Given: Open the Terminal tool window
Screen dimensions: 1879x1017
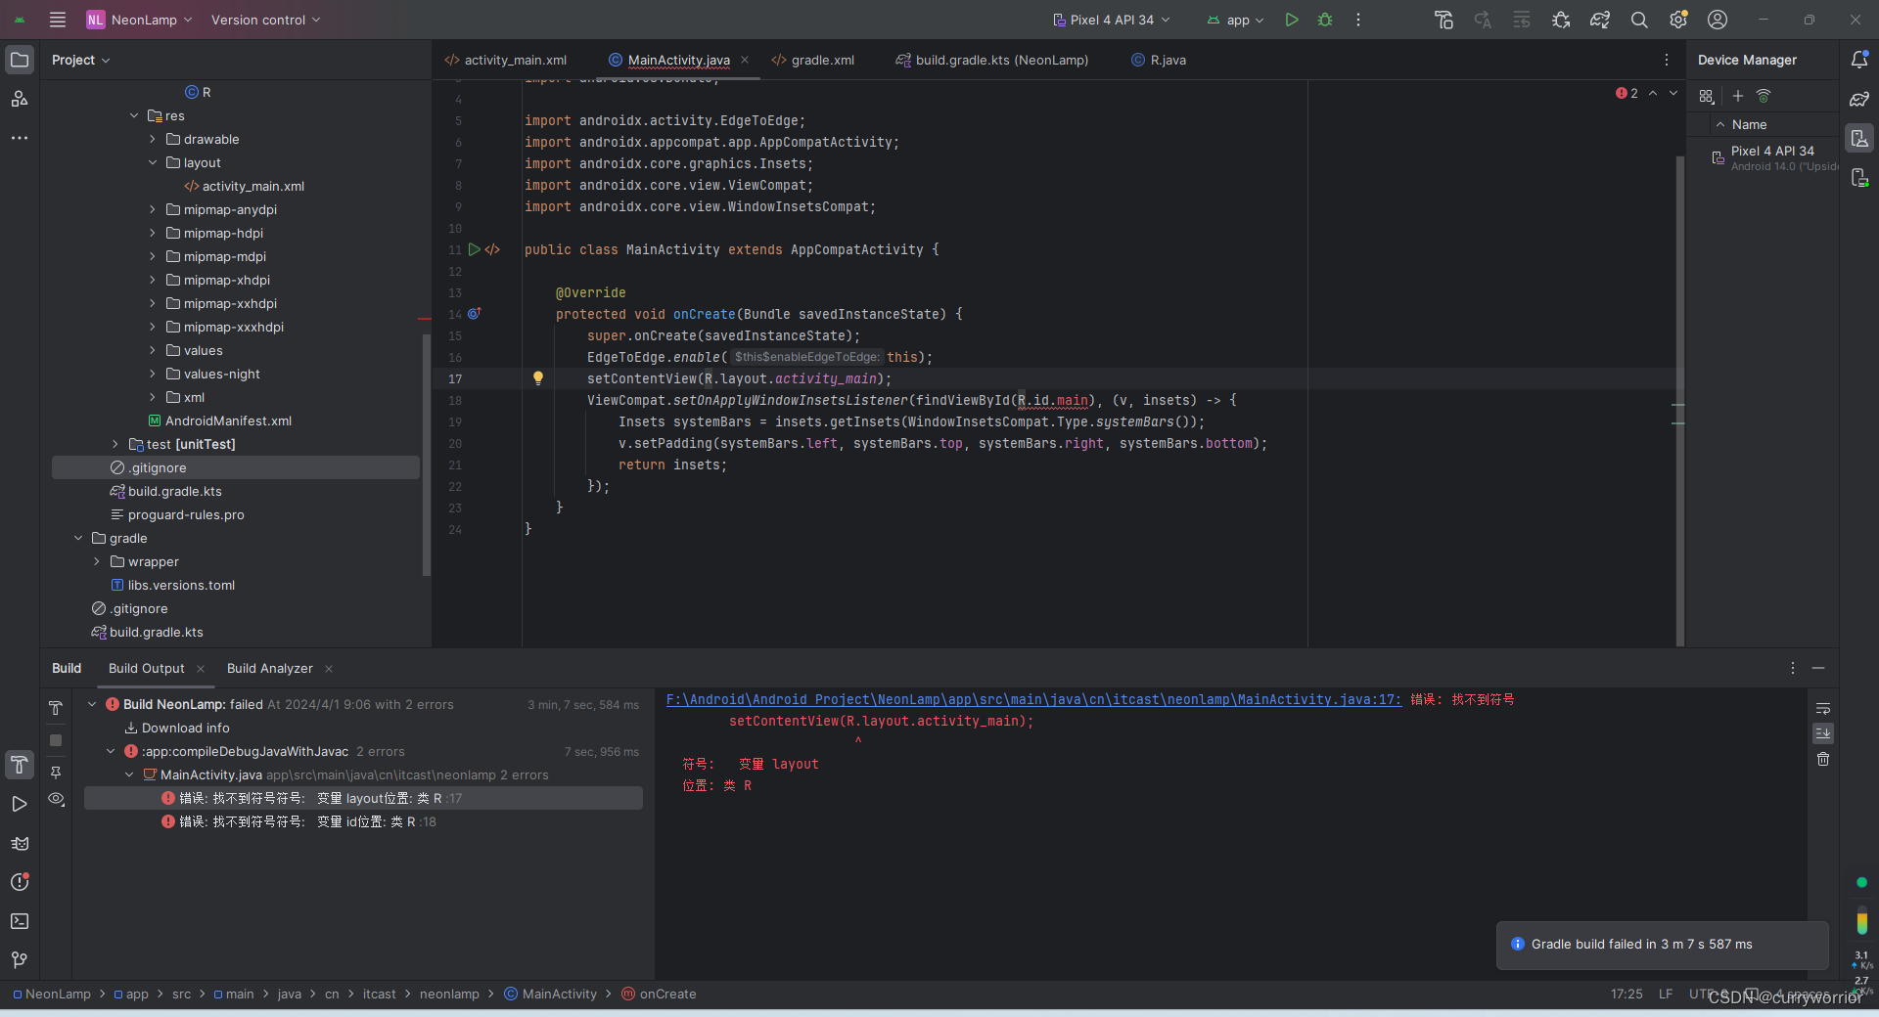Looking at the screenshot, I should 19,922.
